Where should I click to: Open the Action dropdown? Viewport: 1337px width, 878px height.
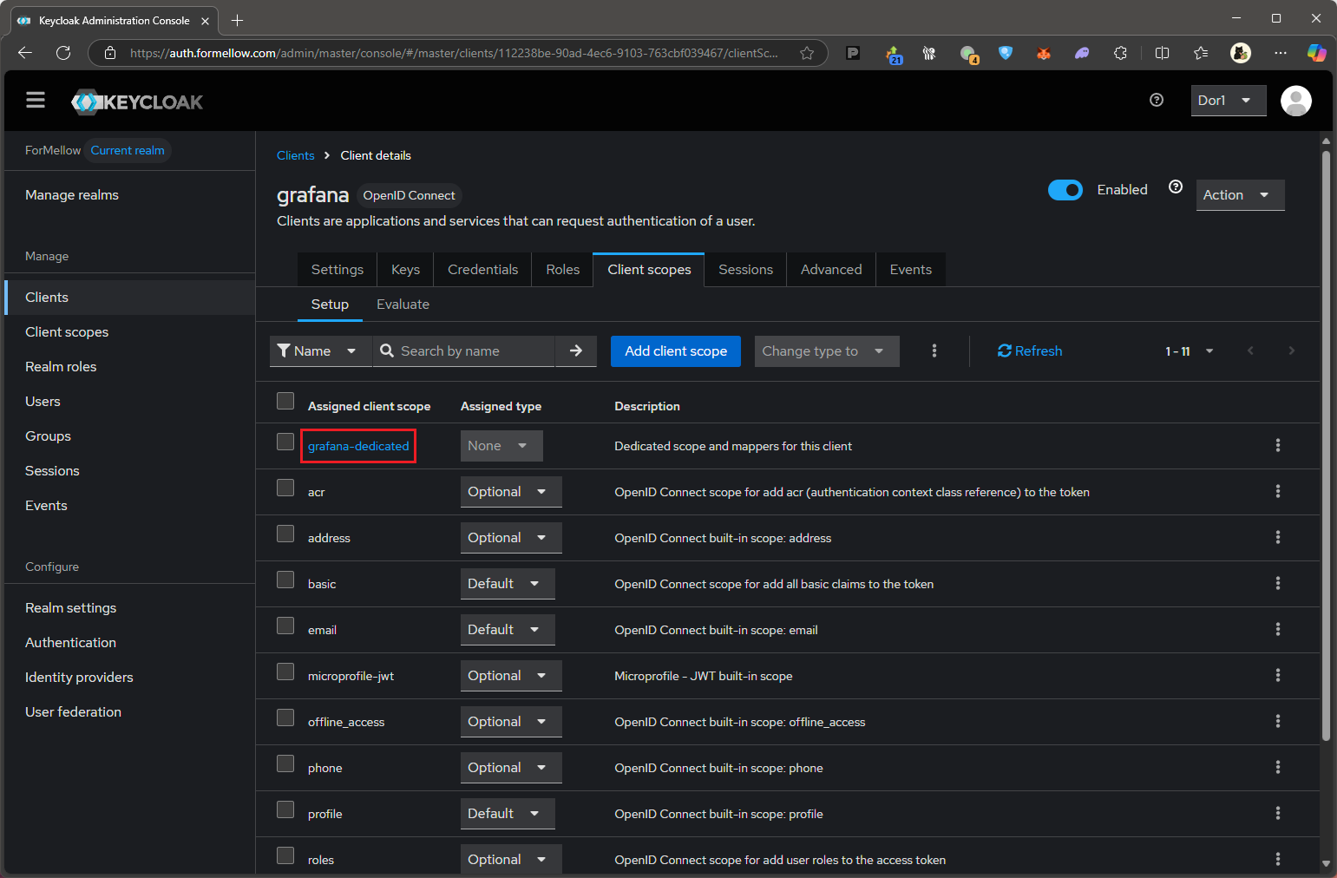click(1240, 195)
